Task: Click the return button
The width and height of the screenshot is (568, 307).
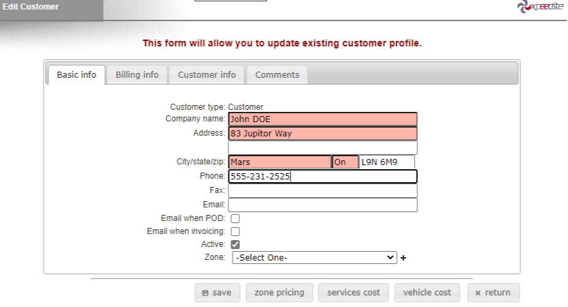Action: click(493, 293)
